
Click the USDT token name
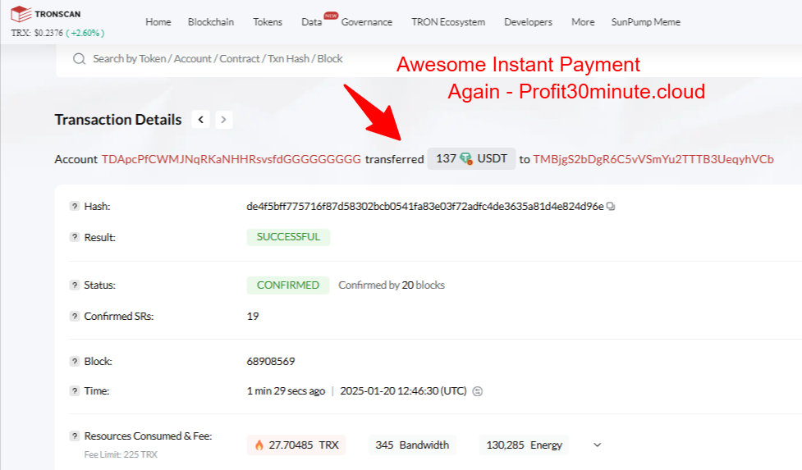pyautogui.click(x=492, y=159)
